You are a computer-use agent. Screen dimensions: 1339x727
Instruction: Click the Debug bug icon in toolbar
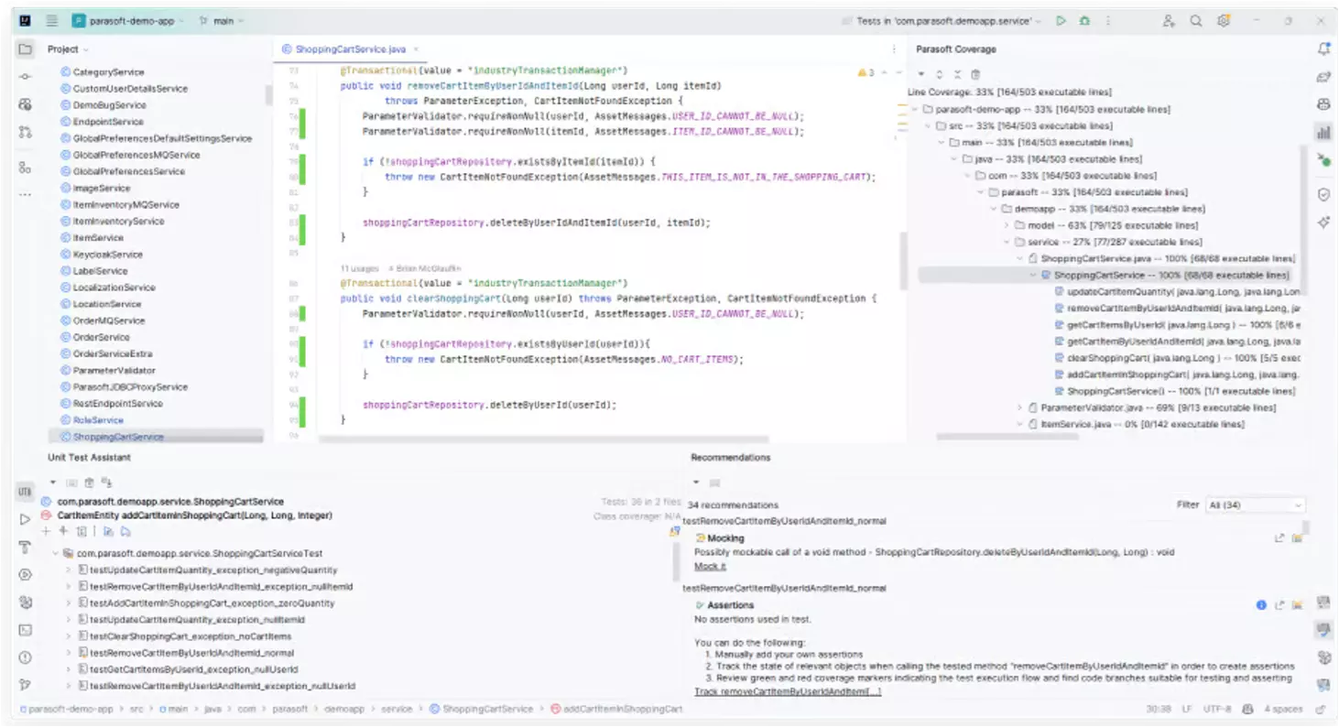1085,21
